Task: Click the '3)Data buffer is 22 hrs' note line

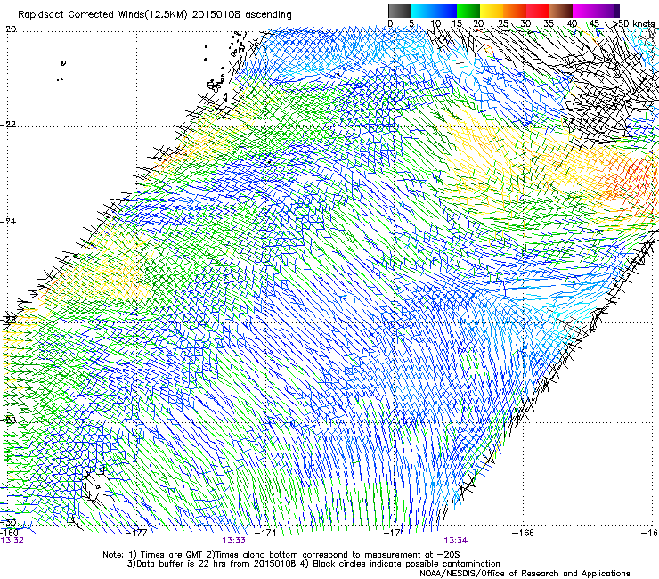Action: [313, 564]
